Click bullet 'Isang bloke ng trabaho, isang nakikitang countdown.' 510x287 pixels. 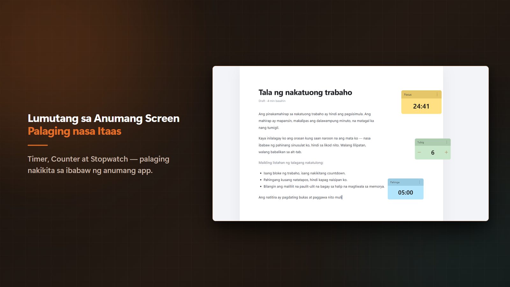click(304, 173)
